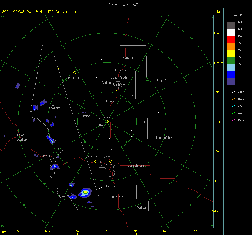Click the 27ZW legend label
This screenshot has height=235, width=252.
[241, 106]
